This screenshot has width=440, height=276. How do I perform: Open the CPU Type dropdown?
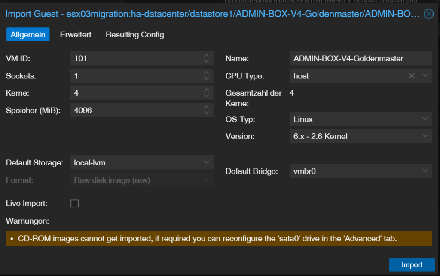coord(425,75)
